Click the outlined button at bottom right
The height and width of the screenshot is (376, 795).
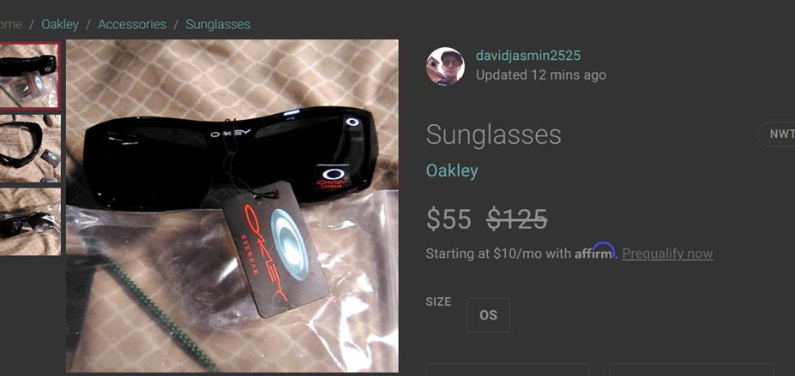point(691,369)
